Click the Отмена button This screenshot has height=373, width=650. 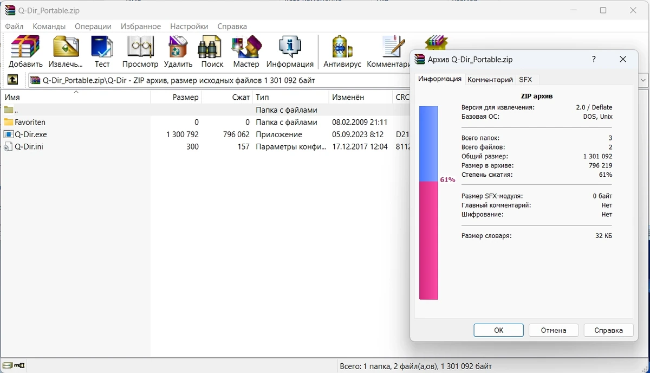[554, 330]
